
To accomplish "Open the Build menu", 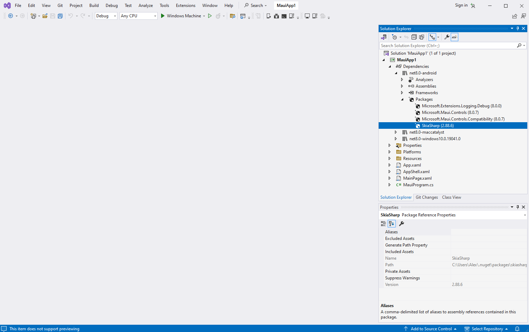I will [94, 6].
